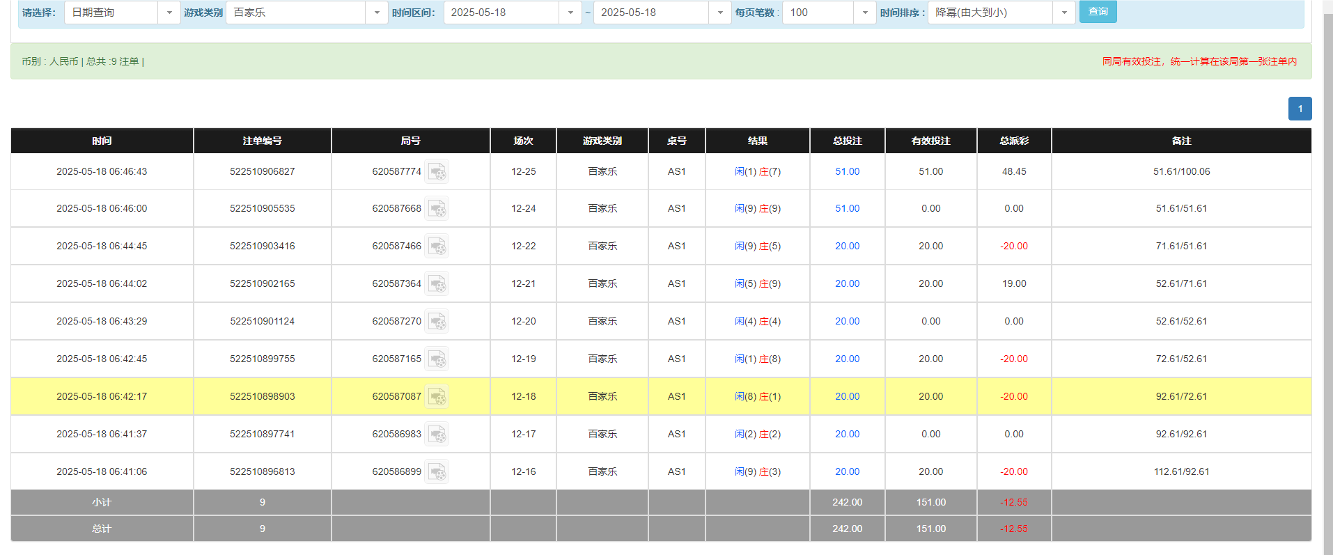Image resolution: width=1333 pixels, height=555 pixels.
Task: Open time sort order 降幂 dropdown
Action: point(1063,13)
